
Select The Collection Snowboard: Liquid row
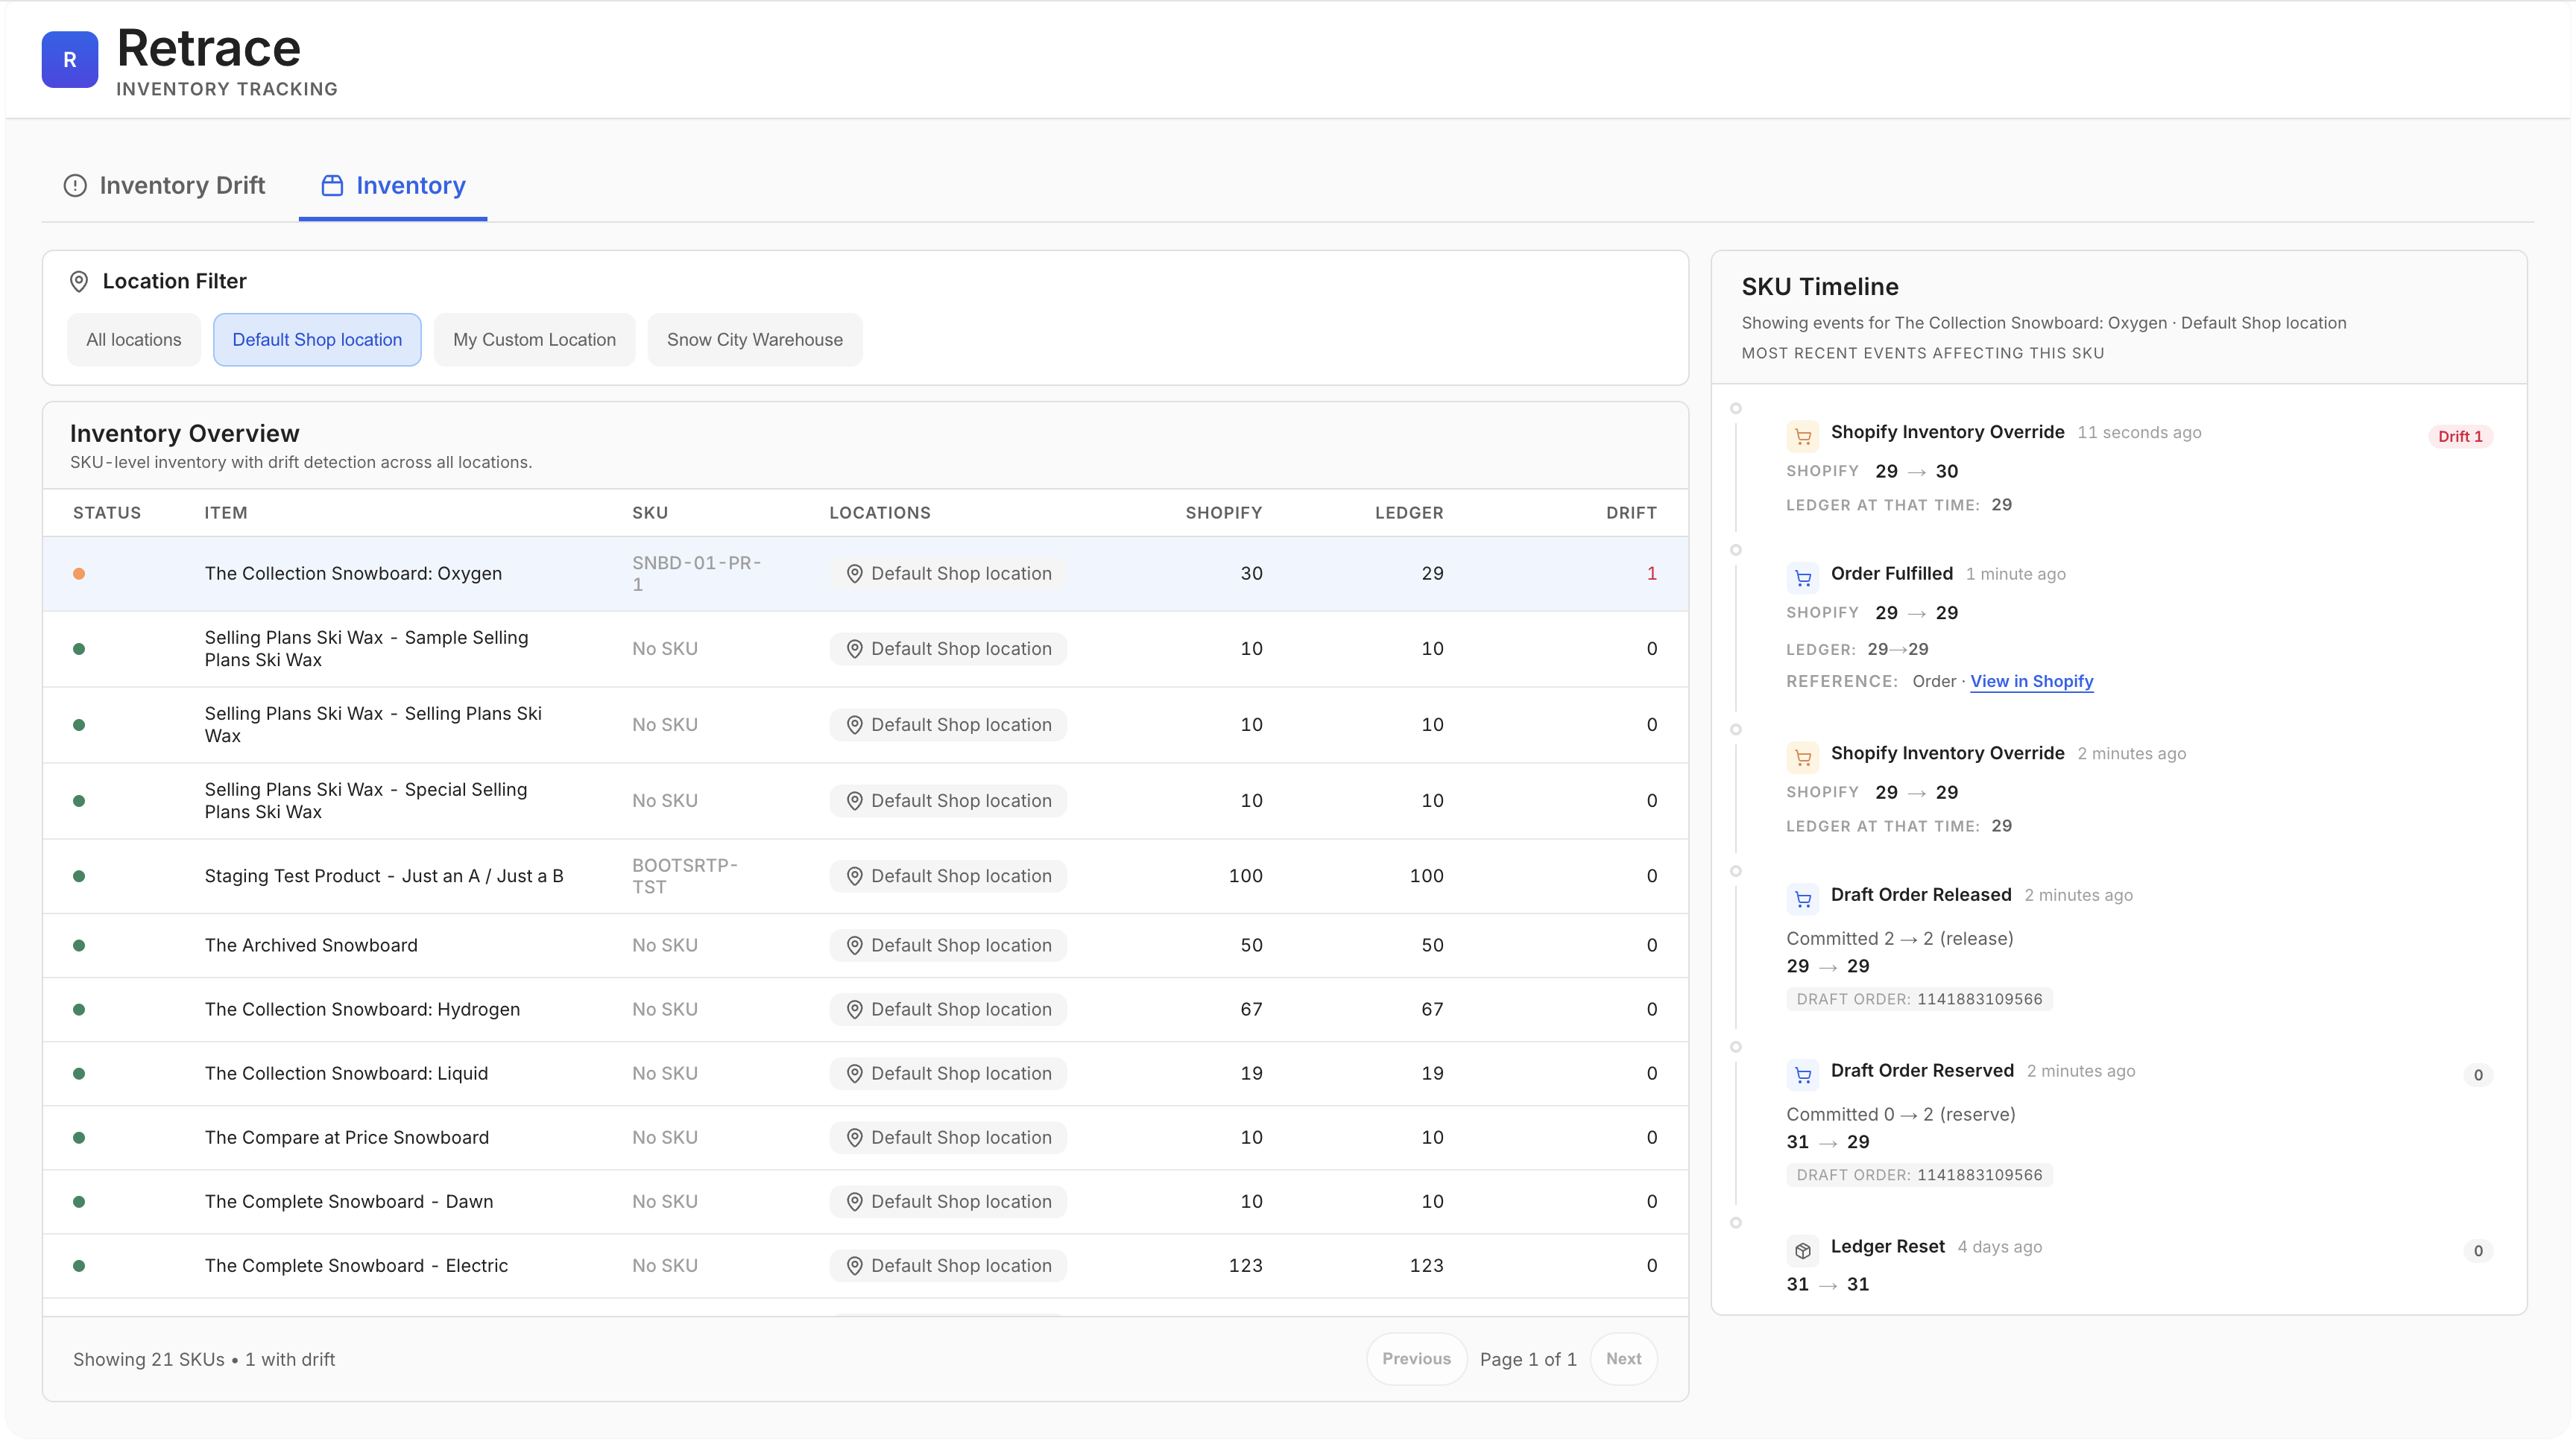[865, 1073]
